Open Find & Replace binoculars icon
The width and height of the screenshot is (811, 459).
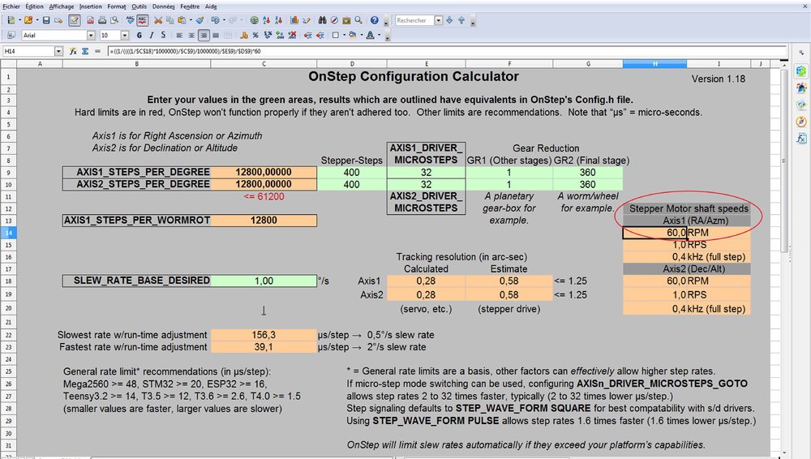[322, 20]
